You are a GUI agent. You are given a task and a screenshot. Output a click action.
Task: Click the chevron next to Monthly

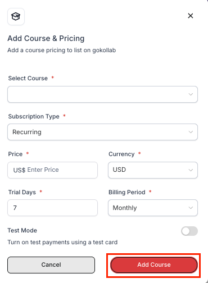(191, 208)
